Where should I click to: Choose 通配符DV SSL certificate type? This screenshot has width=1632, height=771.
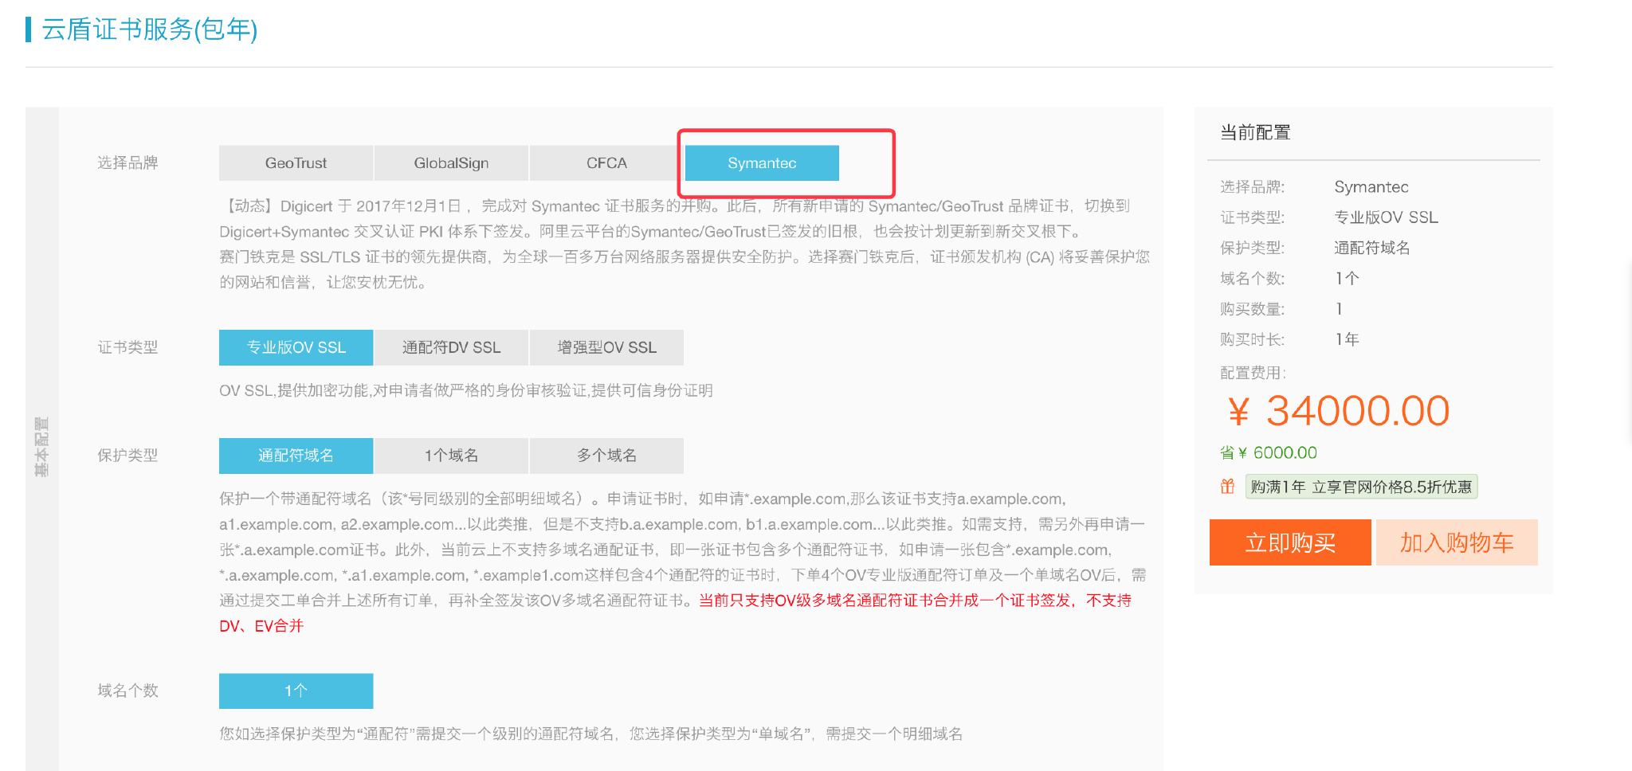pyautogui.click(x=451, y=347)
